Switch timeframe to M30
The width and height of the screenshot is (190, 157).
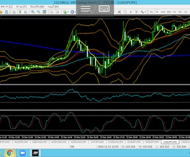(169, 12)
